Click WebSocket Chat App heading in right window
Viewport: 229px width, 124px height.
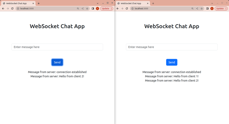[172, 26]
